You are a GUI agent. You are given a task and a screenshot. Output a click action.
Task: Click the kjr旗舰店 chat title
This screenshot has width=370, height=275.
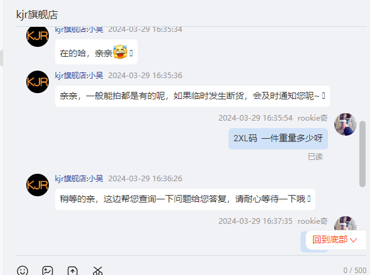pos(37,14)
